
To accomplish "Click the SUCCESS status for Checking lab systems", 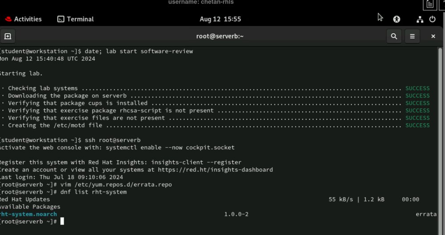I will [x=417, y=88].
